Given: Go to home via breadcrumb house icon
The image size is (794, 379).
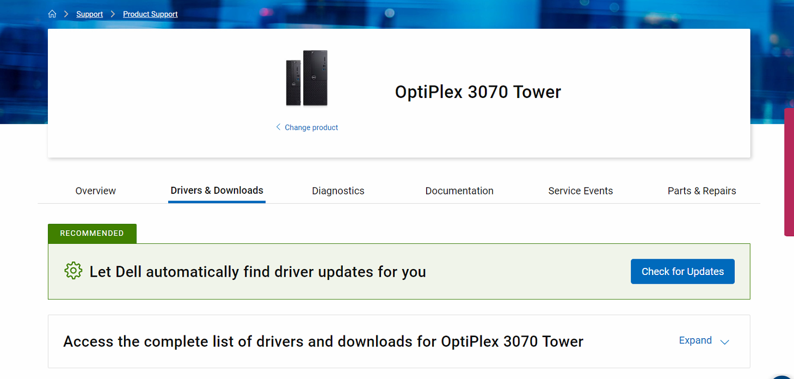Looking at the screenshot, I should pos(52,14).
